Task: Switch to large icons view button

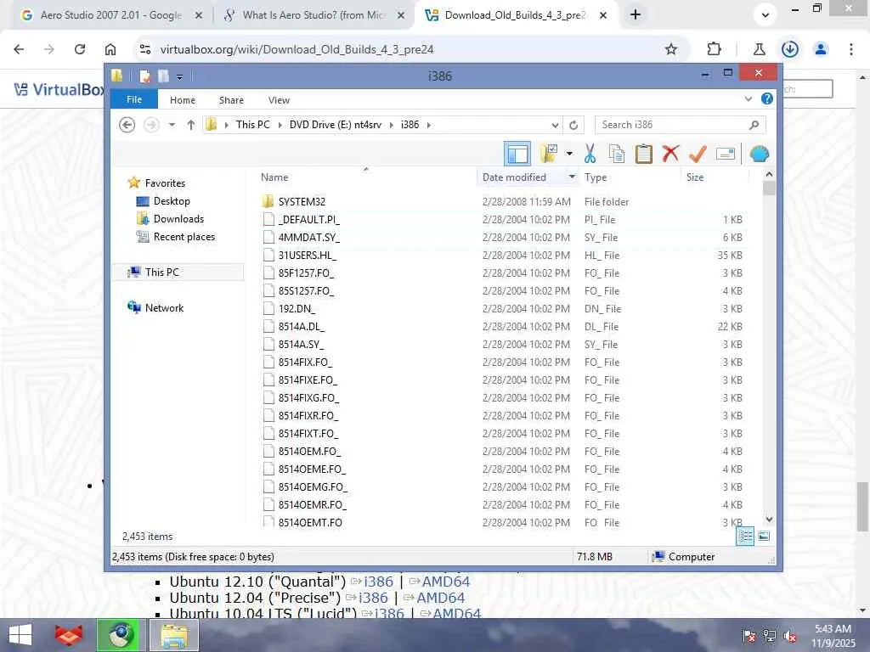Action: (764, 537)
